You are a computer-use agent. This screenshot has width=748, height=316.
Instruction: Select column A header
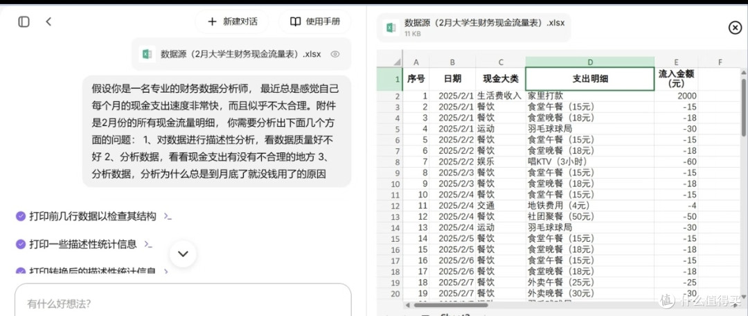[x=416, y=62]
